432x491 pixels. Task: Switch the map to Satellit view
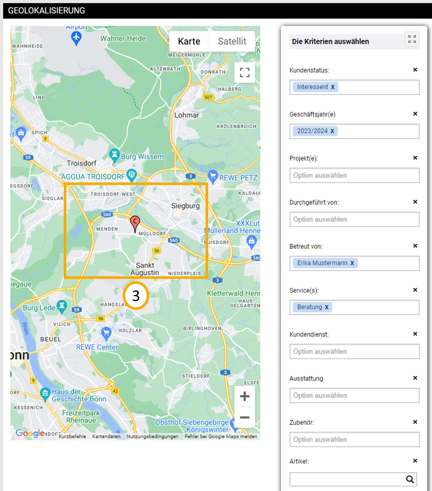tap(232, 41)
